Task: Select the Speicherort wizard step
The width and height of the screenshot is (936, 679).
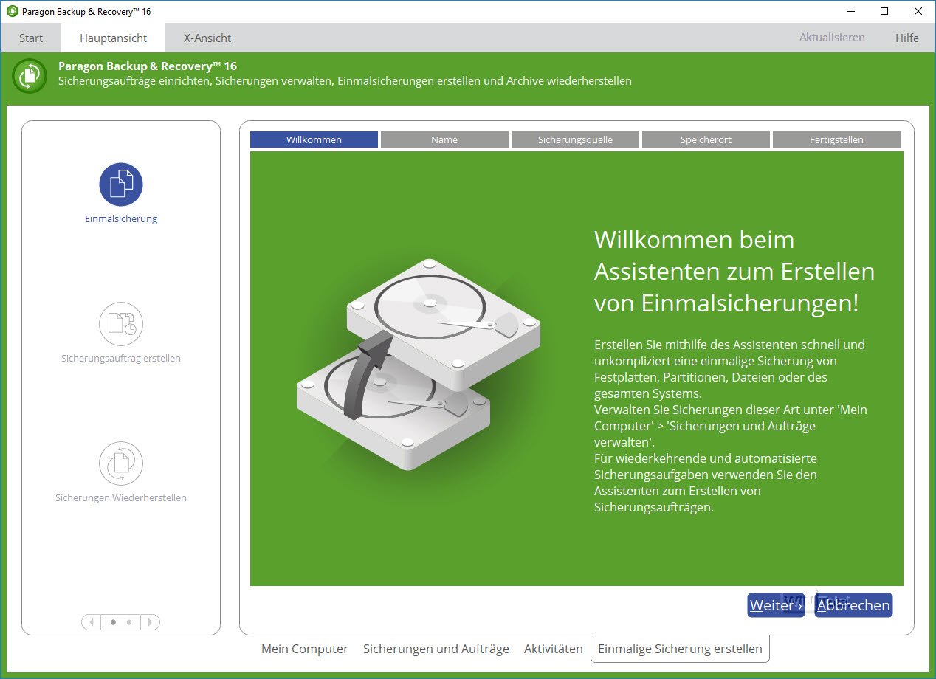Action: pos(706,139)
